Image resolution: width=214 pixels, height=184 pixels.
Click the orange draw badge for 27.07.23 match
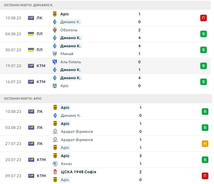[x=205, y=144]
